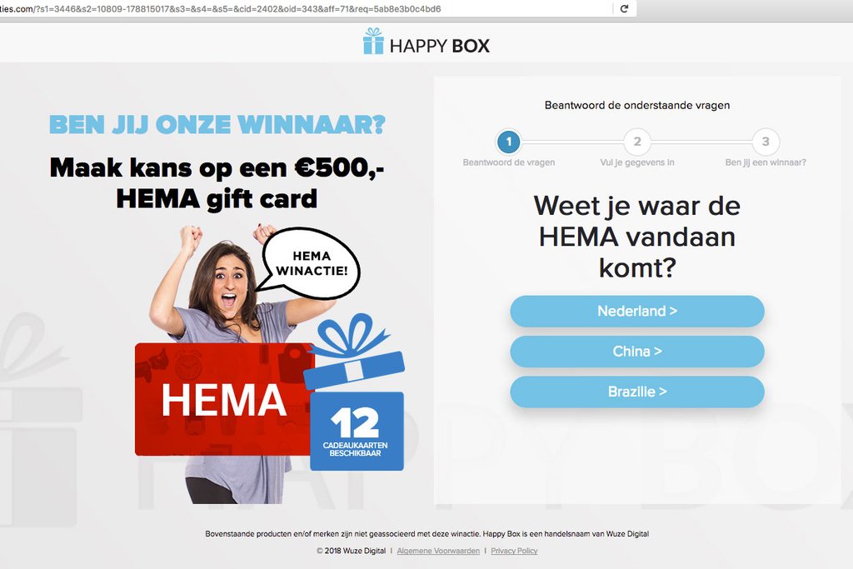Choose the China answer button
Viewport: 853px width, 569px height.
[637, 352]
